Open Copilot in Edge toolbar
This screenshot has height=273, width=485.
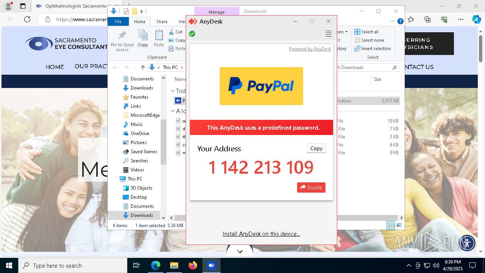pos(476,19)
